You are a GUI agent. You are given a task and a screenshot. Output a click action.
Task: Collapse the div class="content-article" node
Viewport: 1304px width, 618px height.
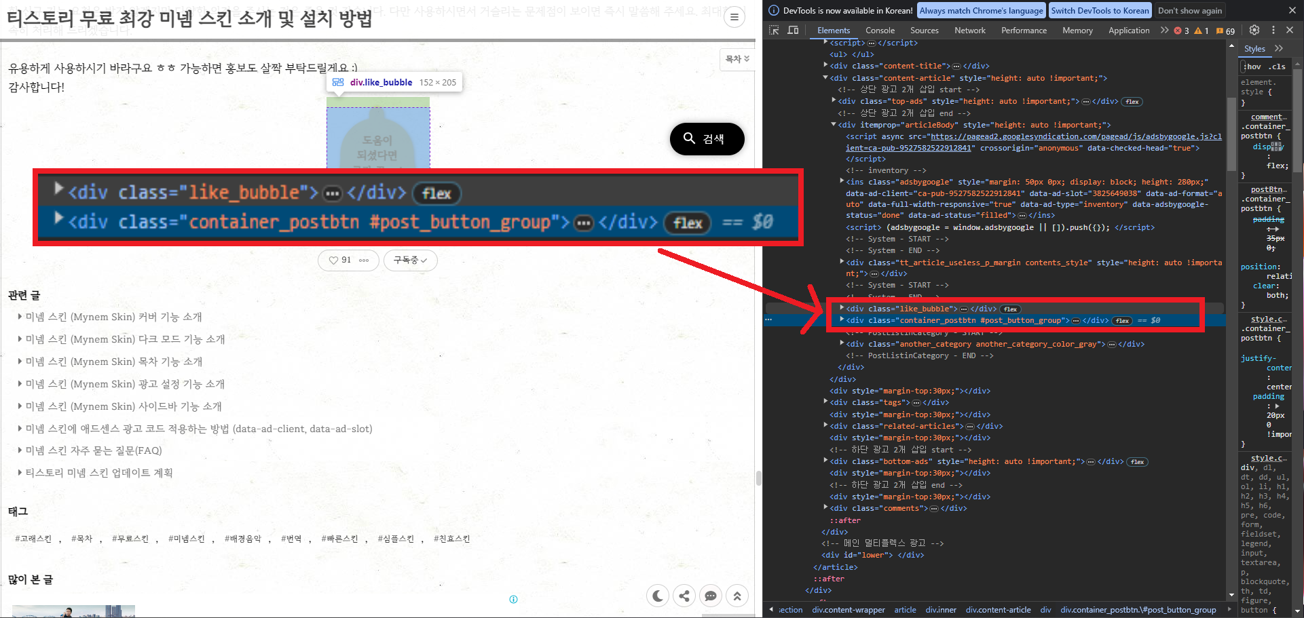point(825,78)
